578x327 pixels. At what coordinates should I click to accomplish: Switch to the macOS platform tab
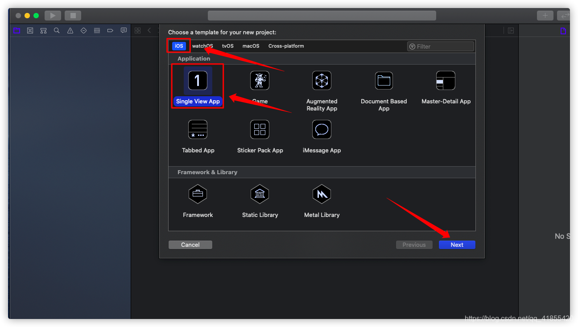pyautogui.click(x=251, y=46)
